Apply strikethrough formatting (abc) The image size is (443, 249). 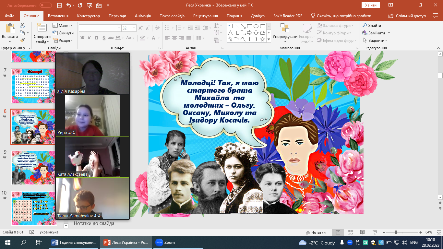(x=111, y=38)
